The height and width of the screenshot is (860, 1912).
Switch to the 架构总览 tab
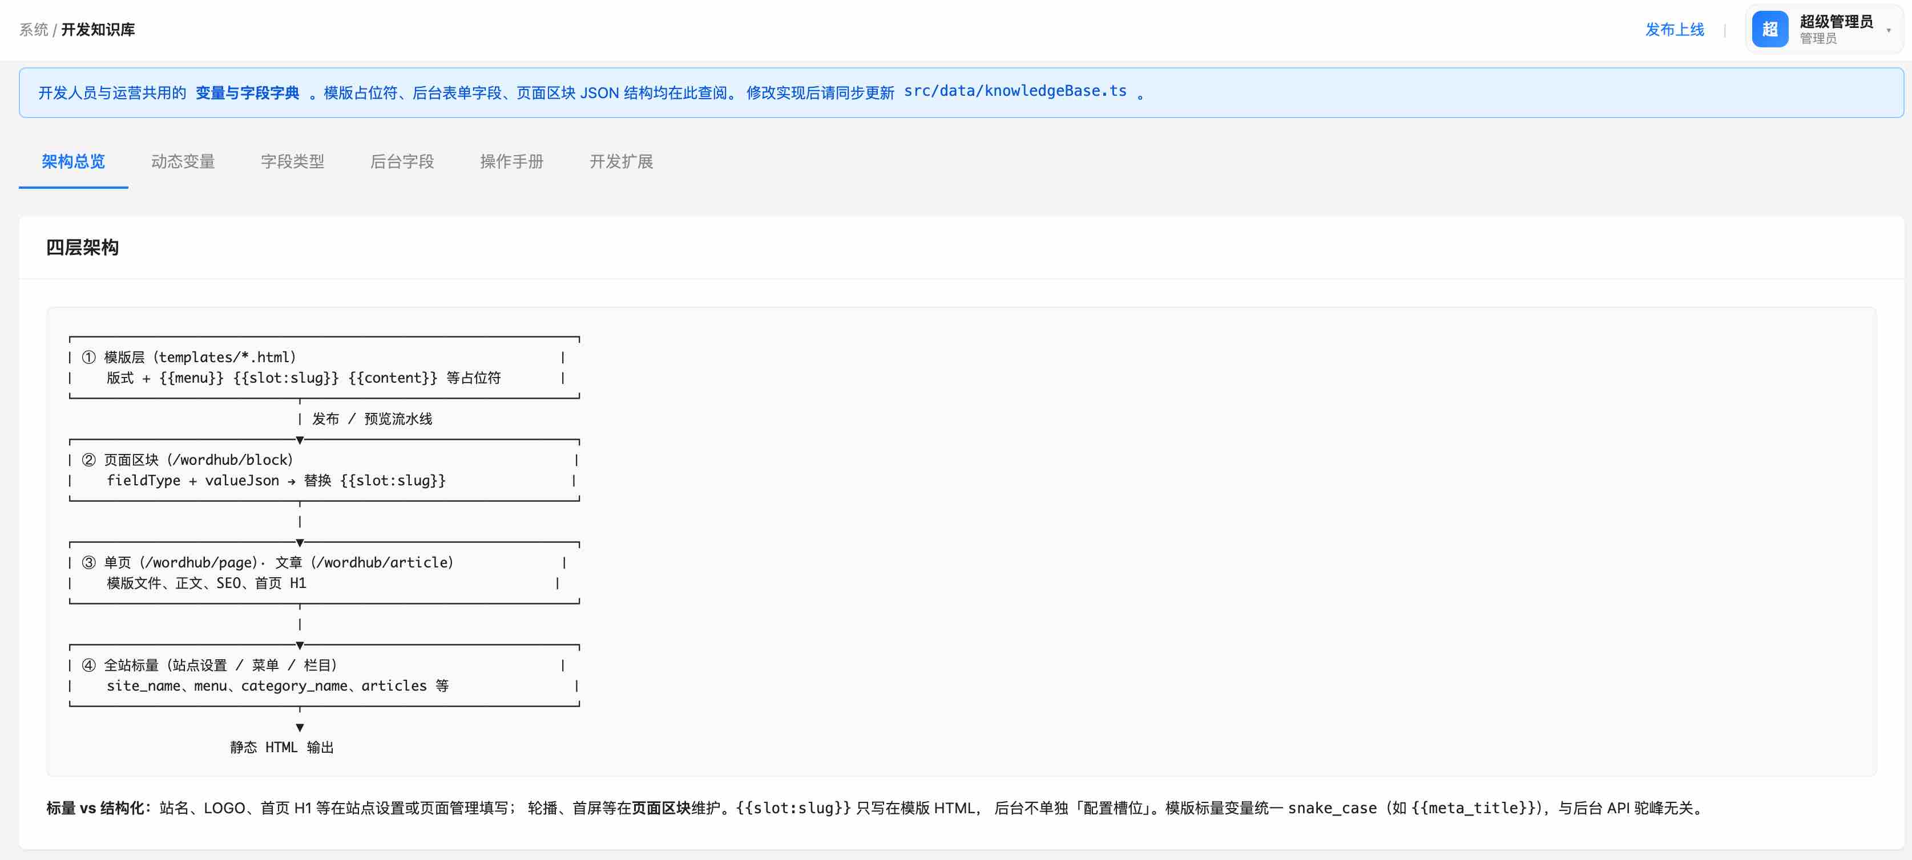[74, 161]
